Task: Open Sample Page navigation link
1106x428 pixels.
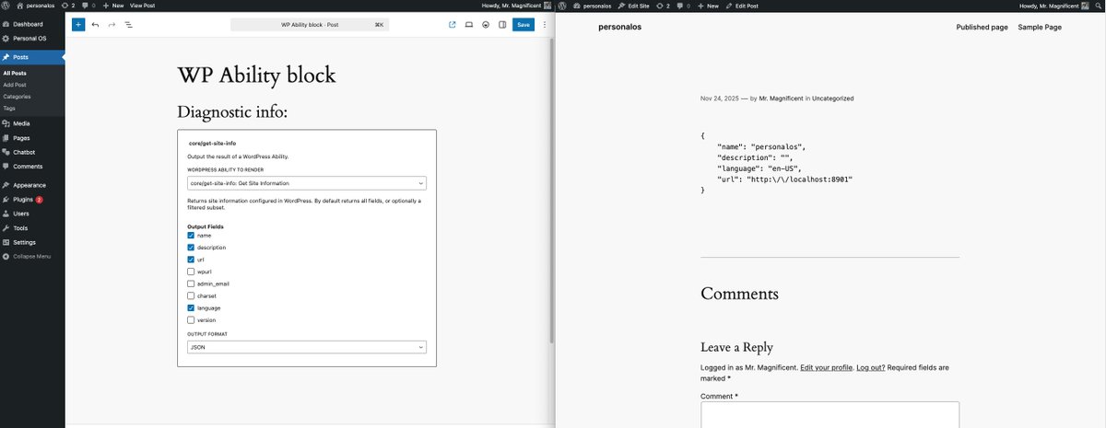Action: 1040,28
